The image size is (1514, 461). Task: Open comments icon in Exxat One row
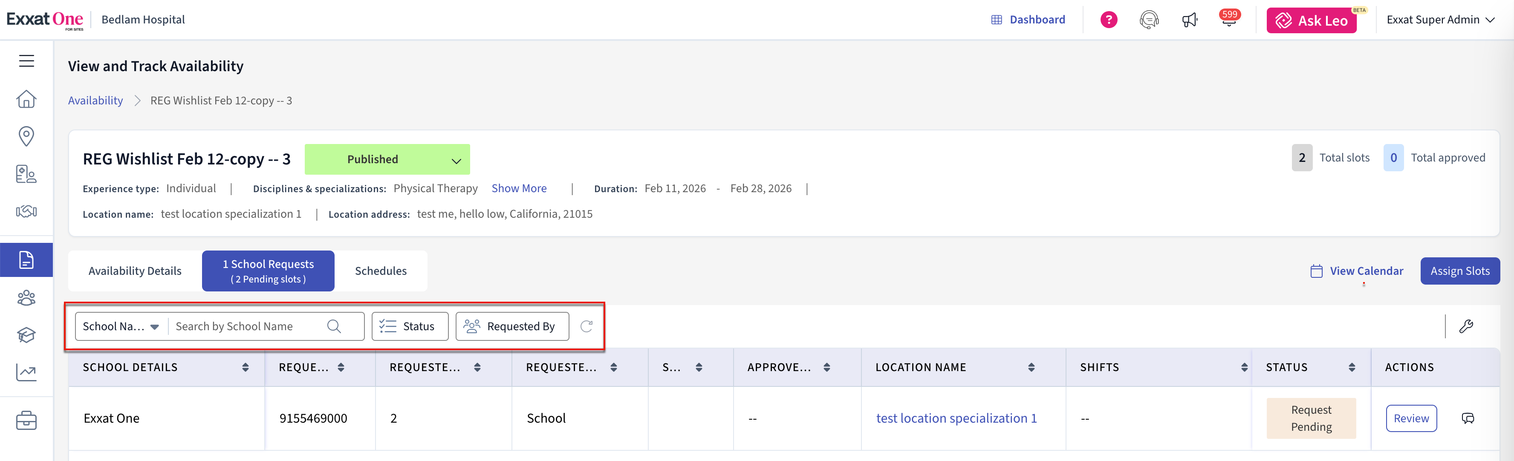click(1468, 419)
